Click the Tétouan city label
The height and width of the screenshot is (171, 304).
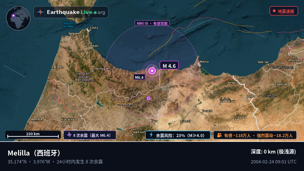(93, 46)
